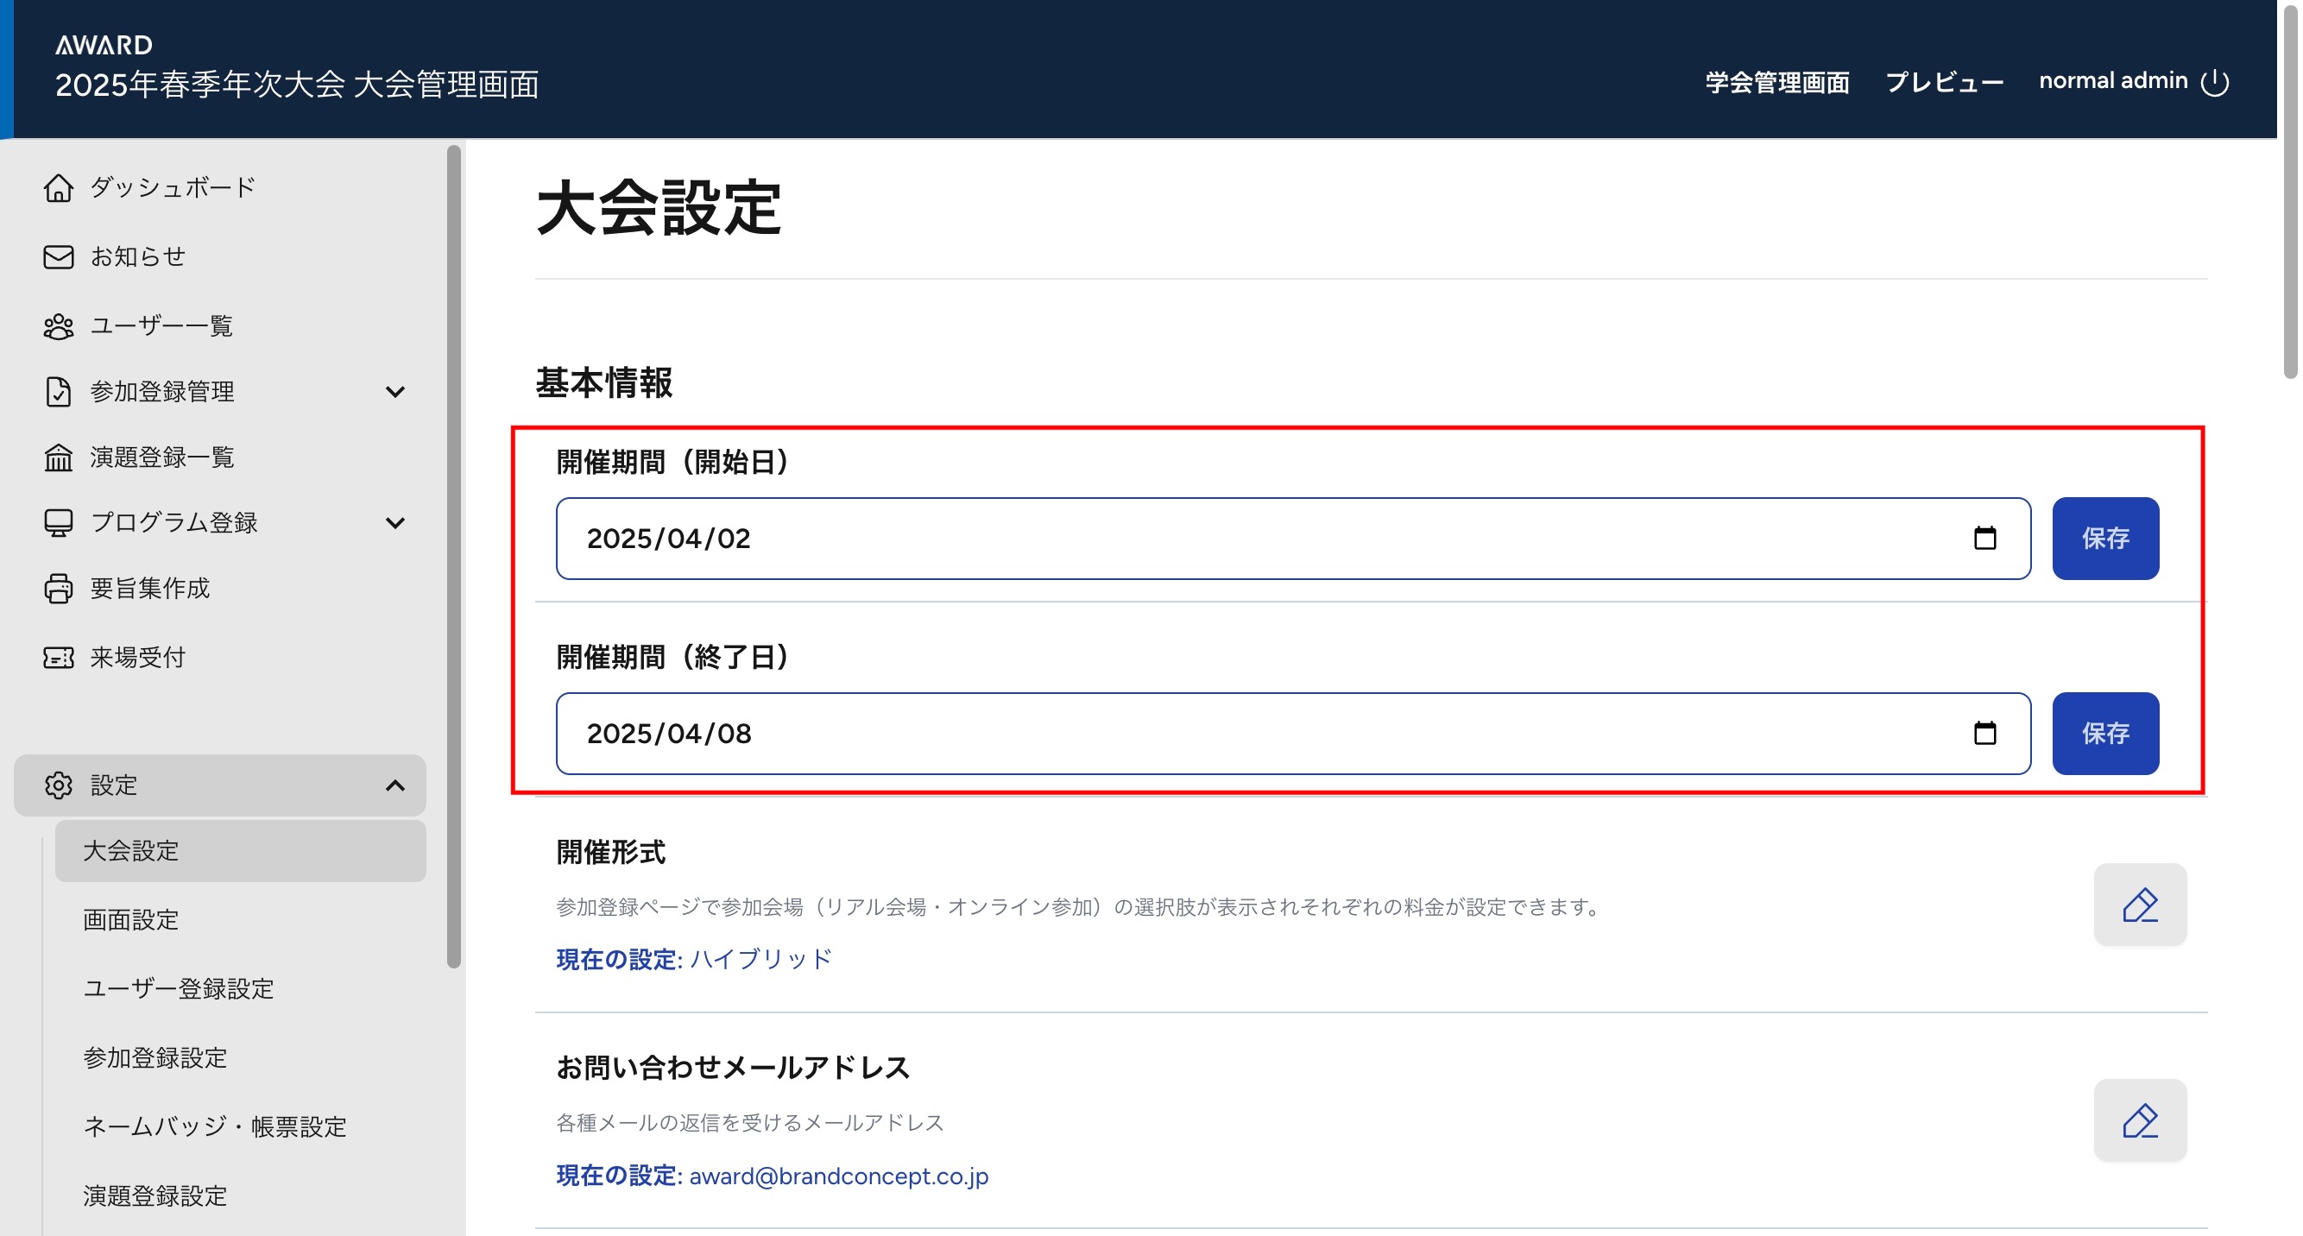Open 画面設定 in the settings submenu
This screenshot has height=1236, width=2303.
(131, 919)
